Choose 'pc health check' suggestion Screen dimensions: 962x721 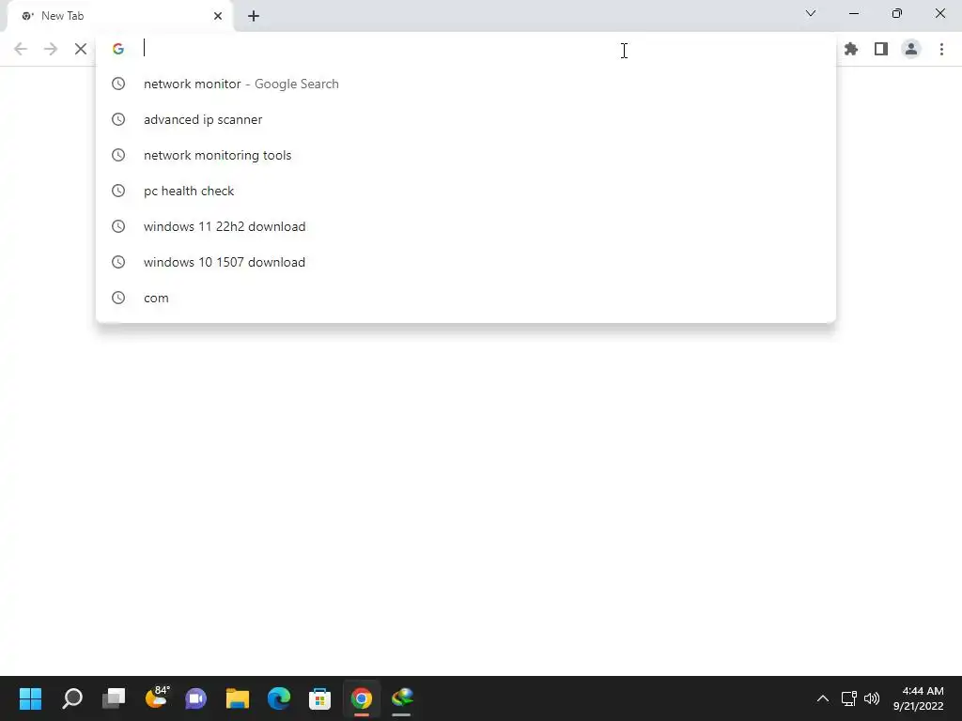tap(466, 191)
